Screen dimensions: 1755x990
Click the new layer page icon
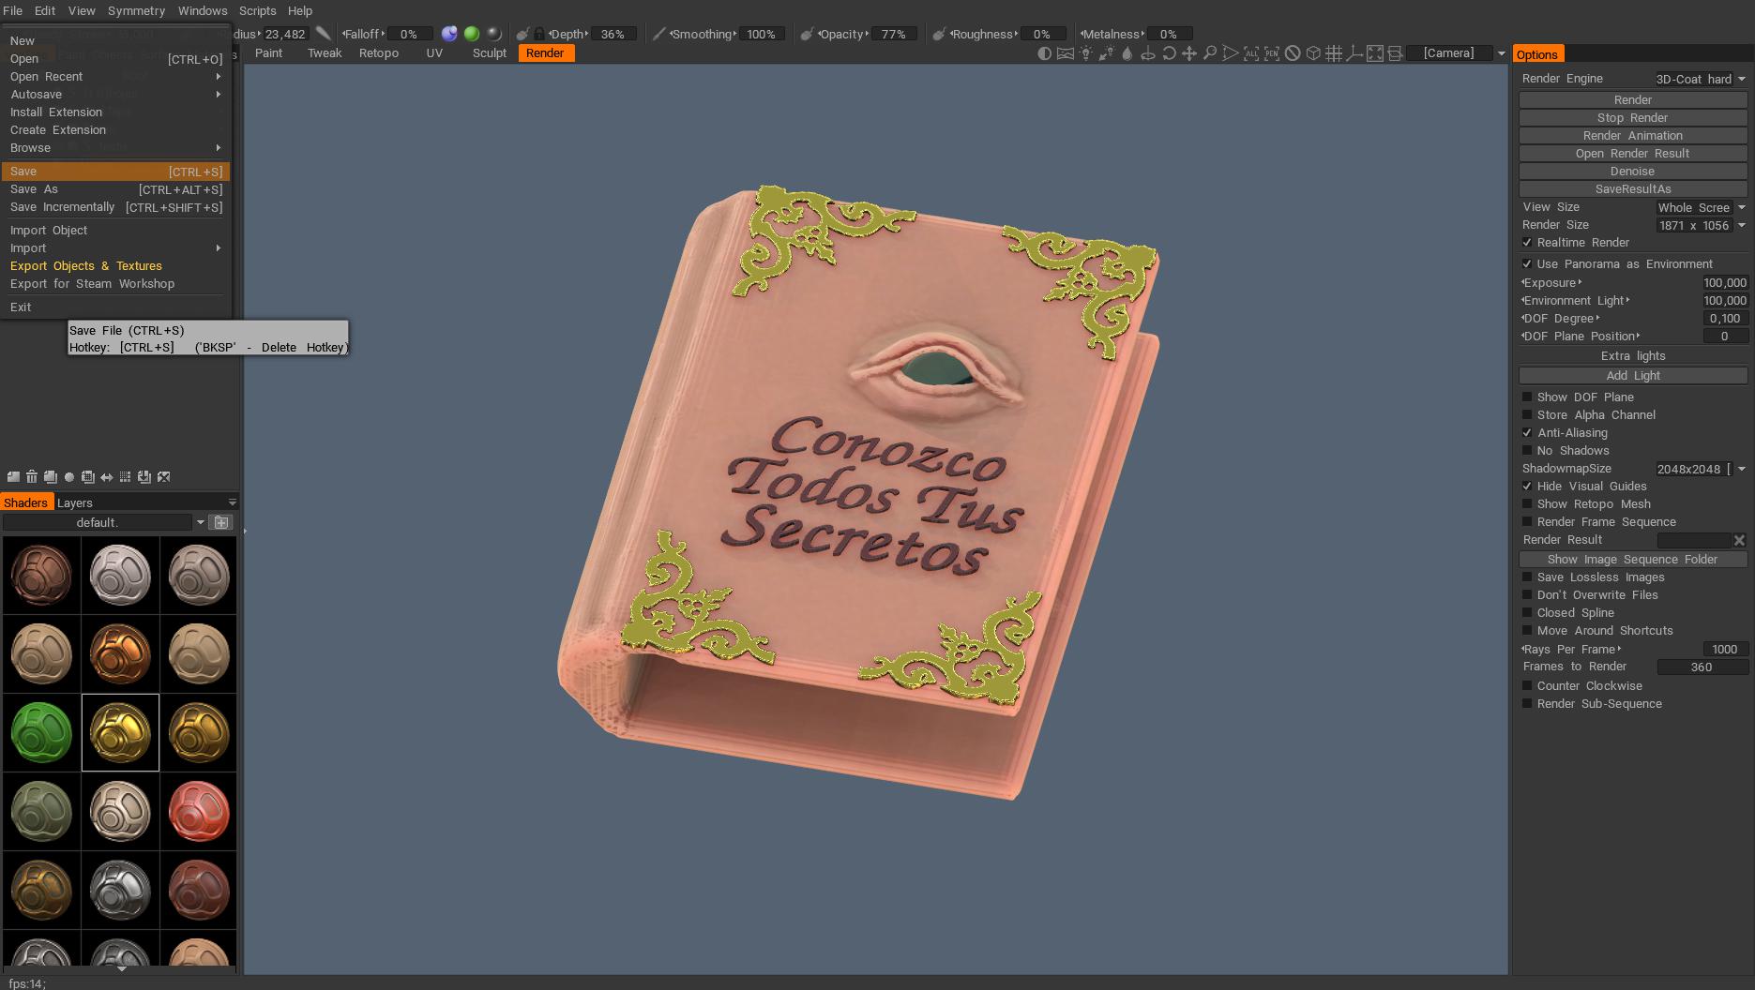pos(13,477)
